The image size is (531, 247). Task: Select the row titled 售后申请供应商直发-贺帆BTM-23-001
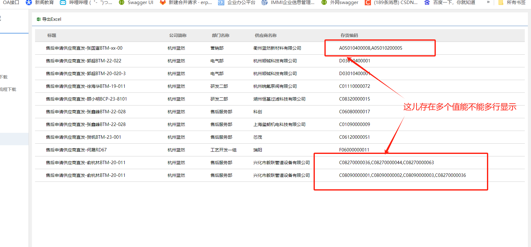pos(280,137)
